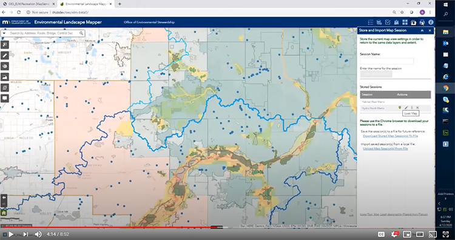
Task: Collapse the Store and Import Map Session panel
Action: [422, 30]
